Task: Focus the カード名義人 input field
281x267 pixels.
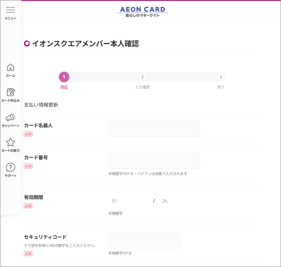Action: 154,129
